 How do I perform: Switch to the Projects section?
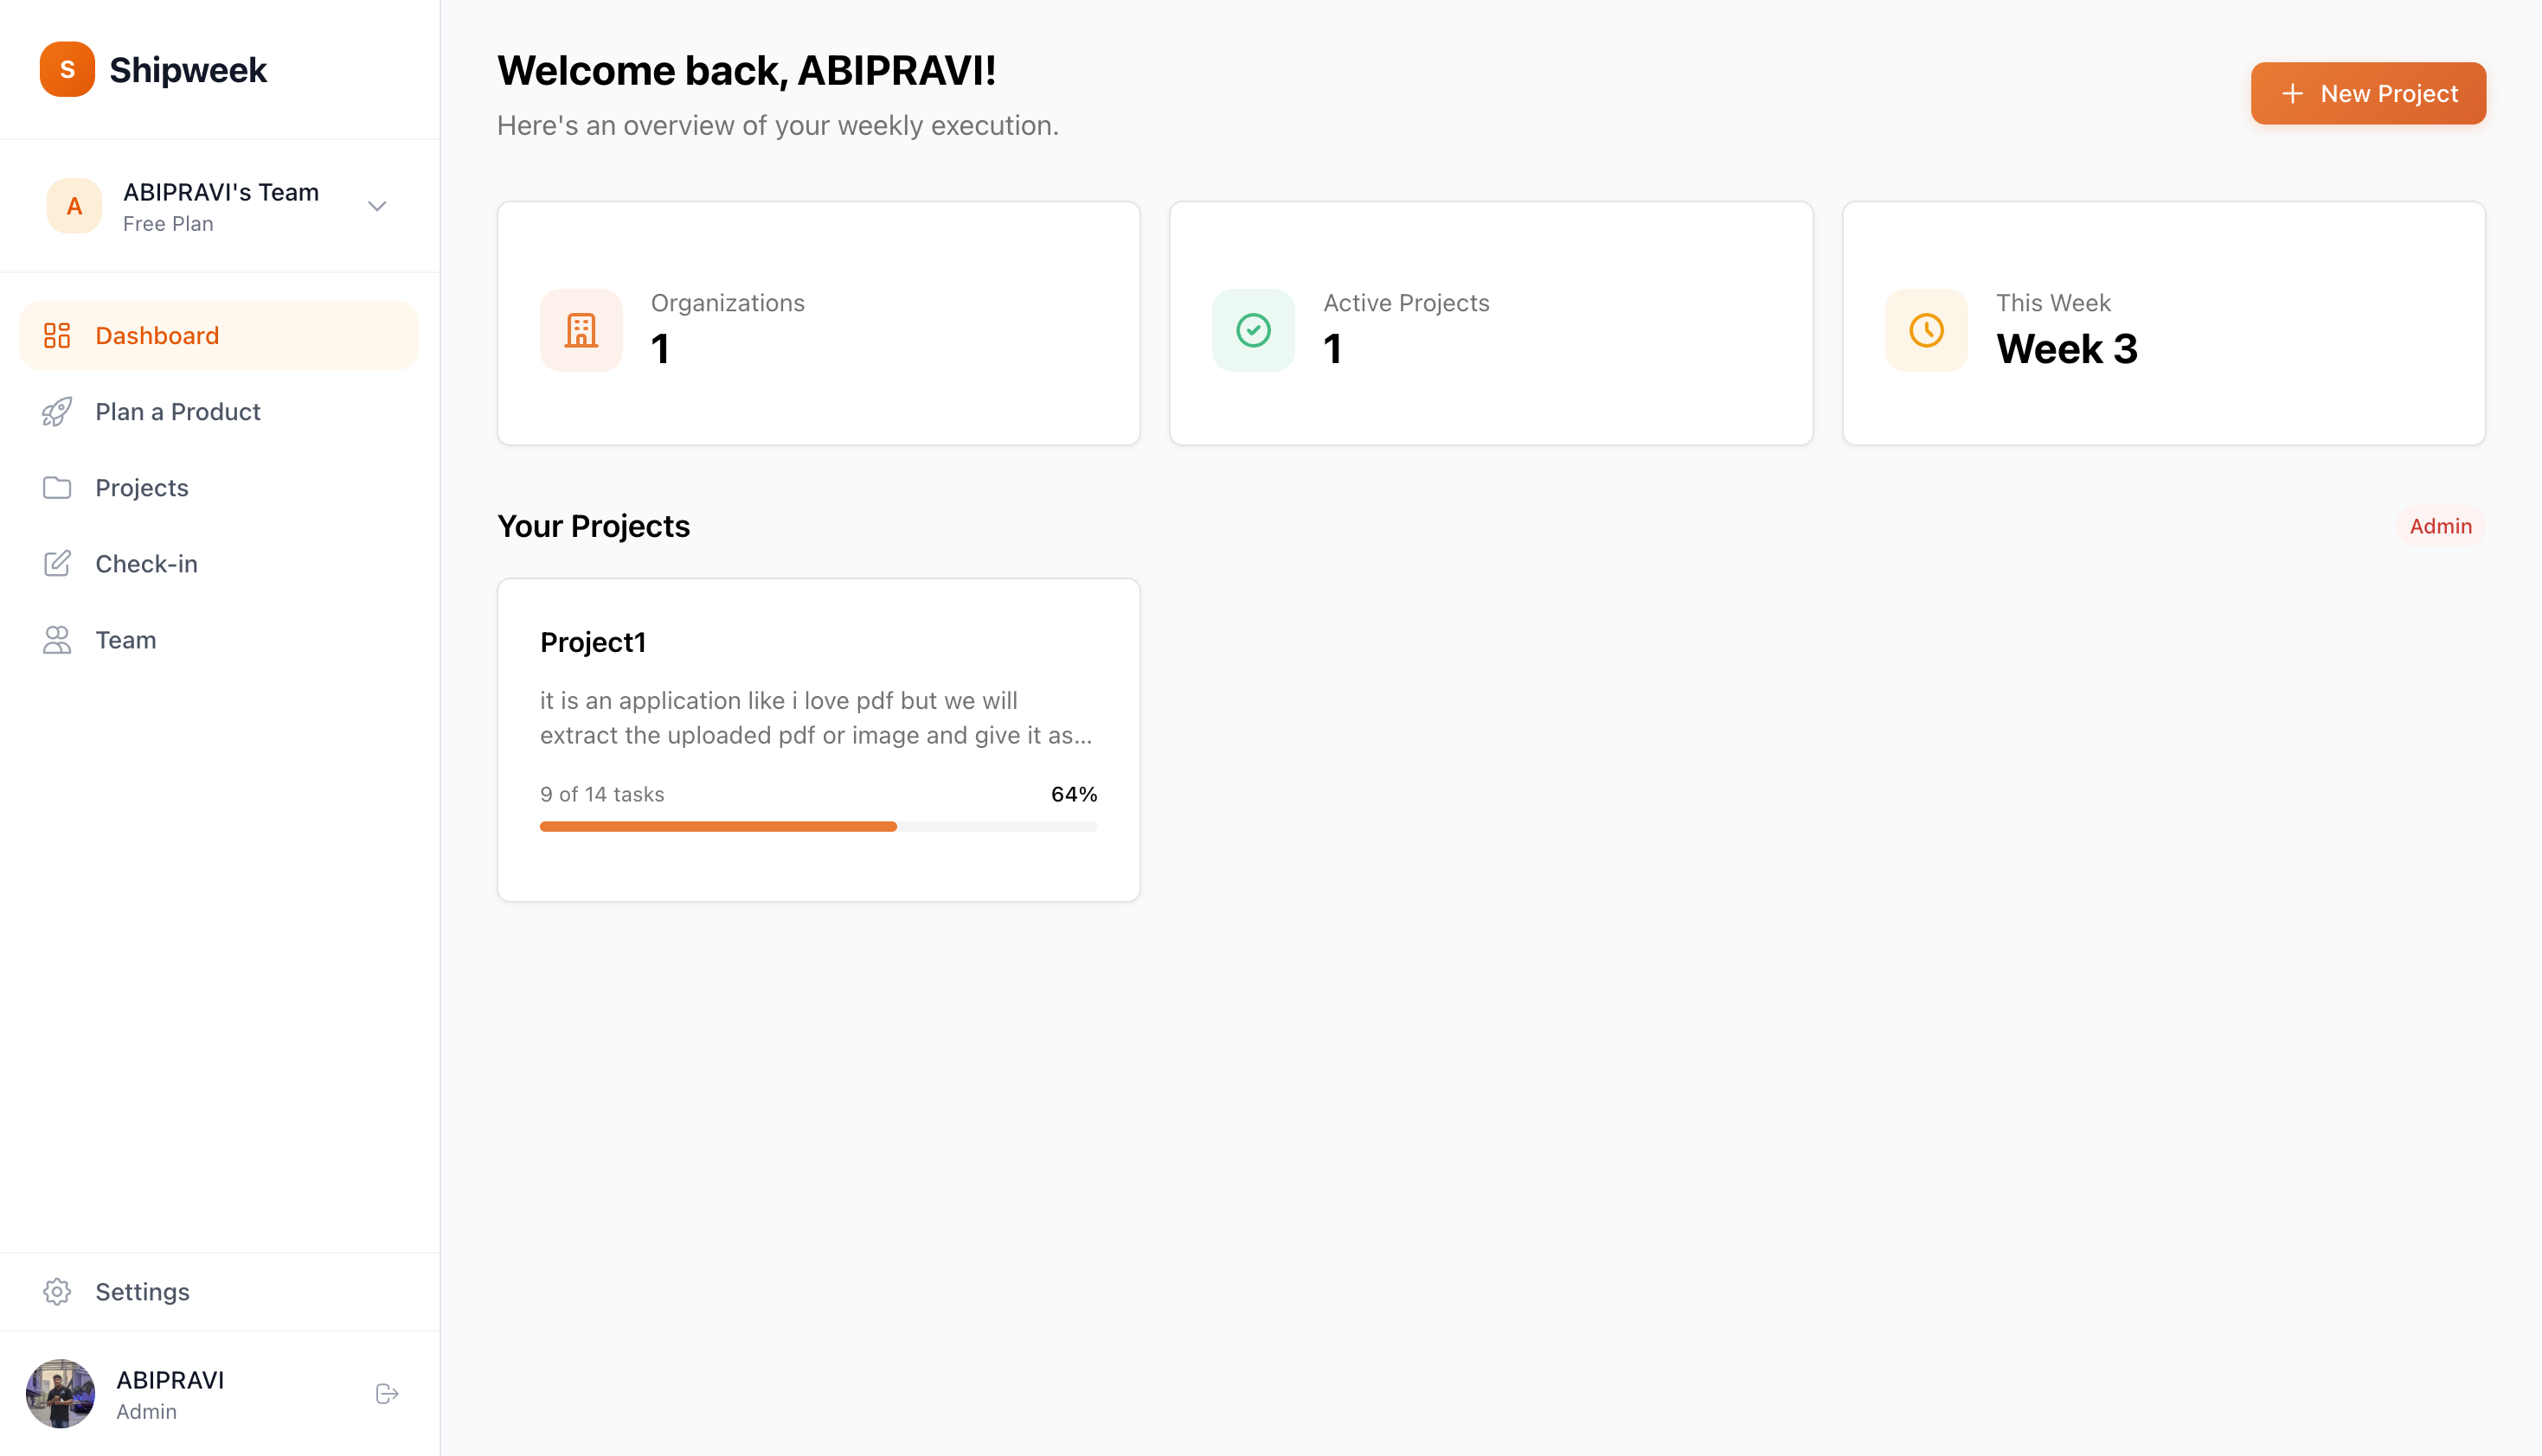140,487
